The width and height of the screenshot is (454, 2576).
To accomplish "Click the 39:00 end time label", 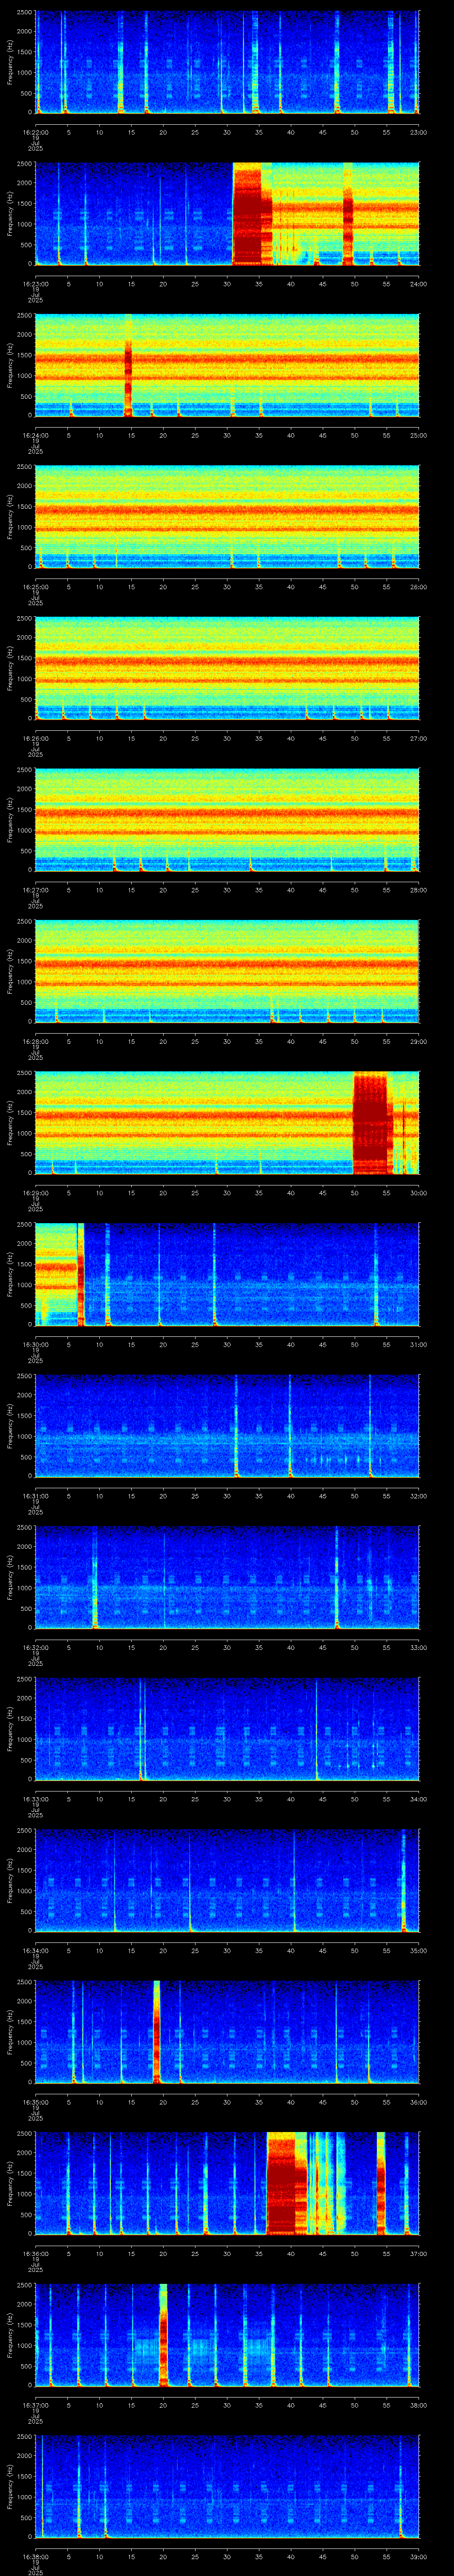I will point(418,2556).
